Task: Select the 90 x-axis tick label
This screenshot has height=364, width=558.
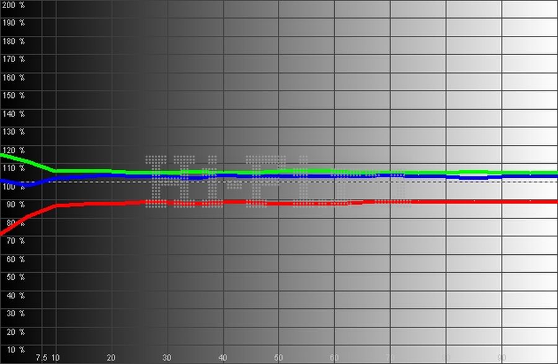Action: pyautogui.click(x=502, y=358)
